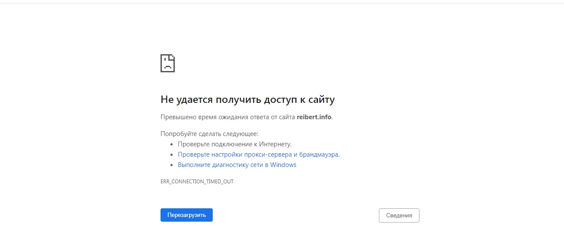Run the Windows network diagnostics link
Image resolution: width=564 pixels, height=238 pixels.
pyautogui.click(x=237, y=165)
